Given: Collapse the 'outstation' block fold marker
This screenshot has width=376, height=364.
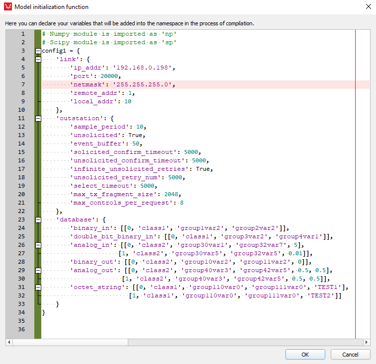Looking at the screenshot, I should [38, 119].
